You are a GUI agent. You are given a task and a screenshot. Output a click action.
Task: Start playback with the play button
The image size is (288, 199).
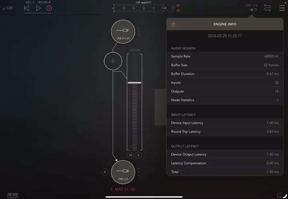pos(38,8)
